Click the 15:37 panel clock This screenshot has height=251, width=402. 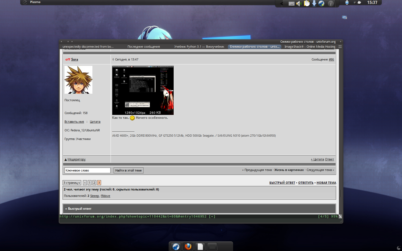pyautogui.click(x=372, y=3)
